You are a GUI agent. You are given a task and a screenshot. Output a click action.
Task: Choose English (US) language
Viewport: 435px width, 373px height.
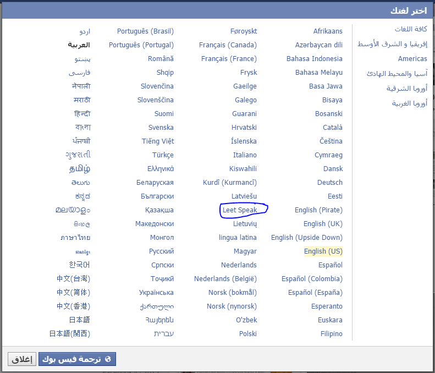coord(323,251)
